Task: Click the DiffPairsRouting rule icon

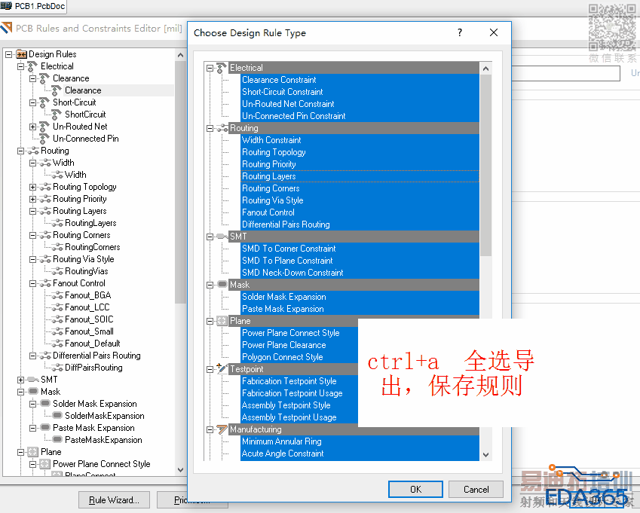Action: click(57, 368)
